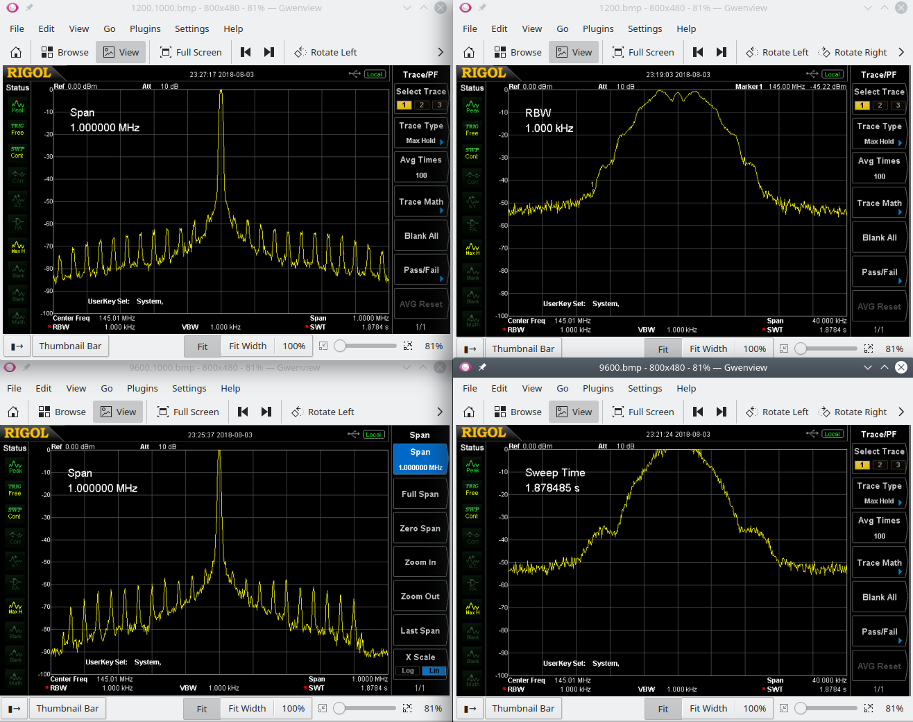The height and width of the screenshot is (722, 913).
Task: Click spectrum image in 1200.1000.bmp window
Action: click(x=227, y=200)
